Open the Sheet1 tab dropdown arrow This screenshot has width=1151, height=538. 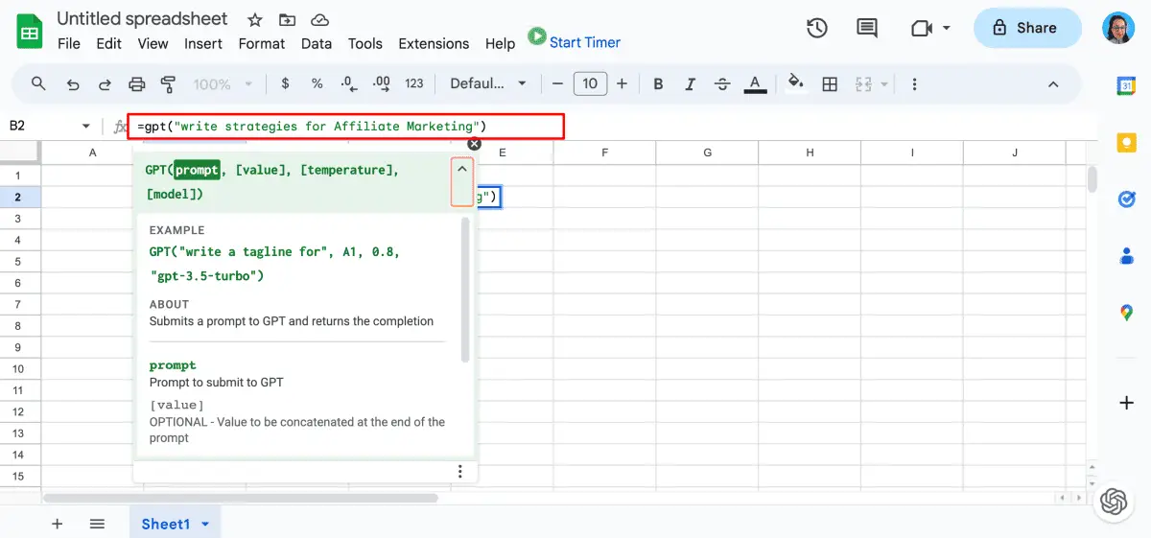[204, 525]
